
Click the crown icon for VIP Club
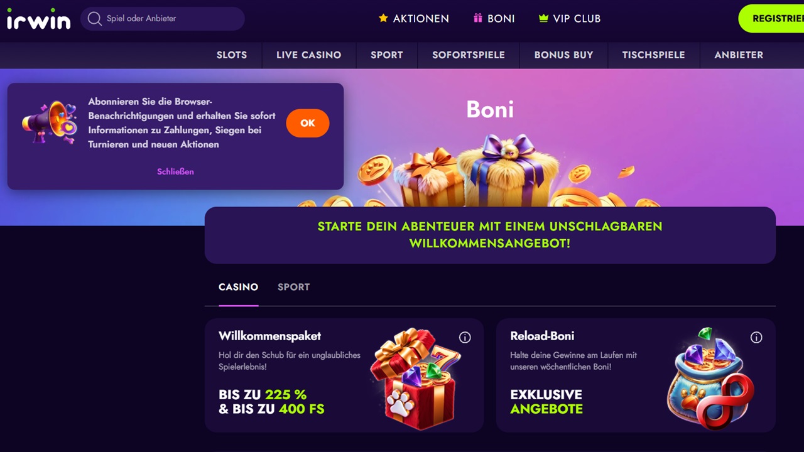point(543,18)
